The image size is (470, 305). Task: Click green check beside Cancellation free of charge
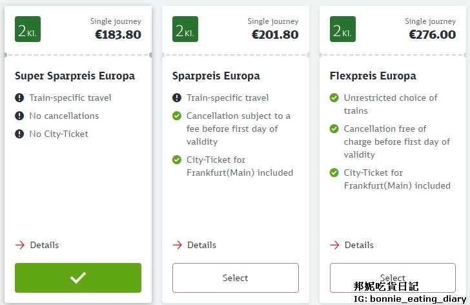pyautogui.click(x=334, y=129)
